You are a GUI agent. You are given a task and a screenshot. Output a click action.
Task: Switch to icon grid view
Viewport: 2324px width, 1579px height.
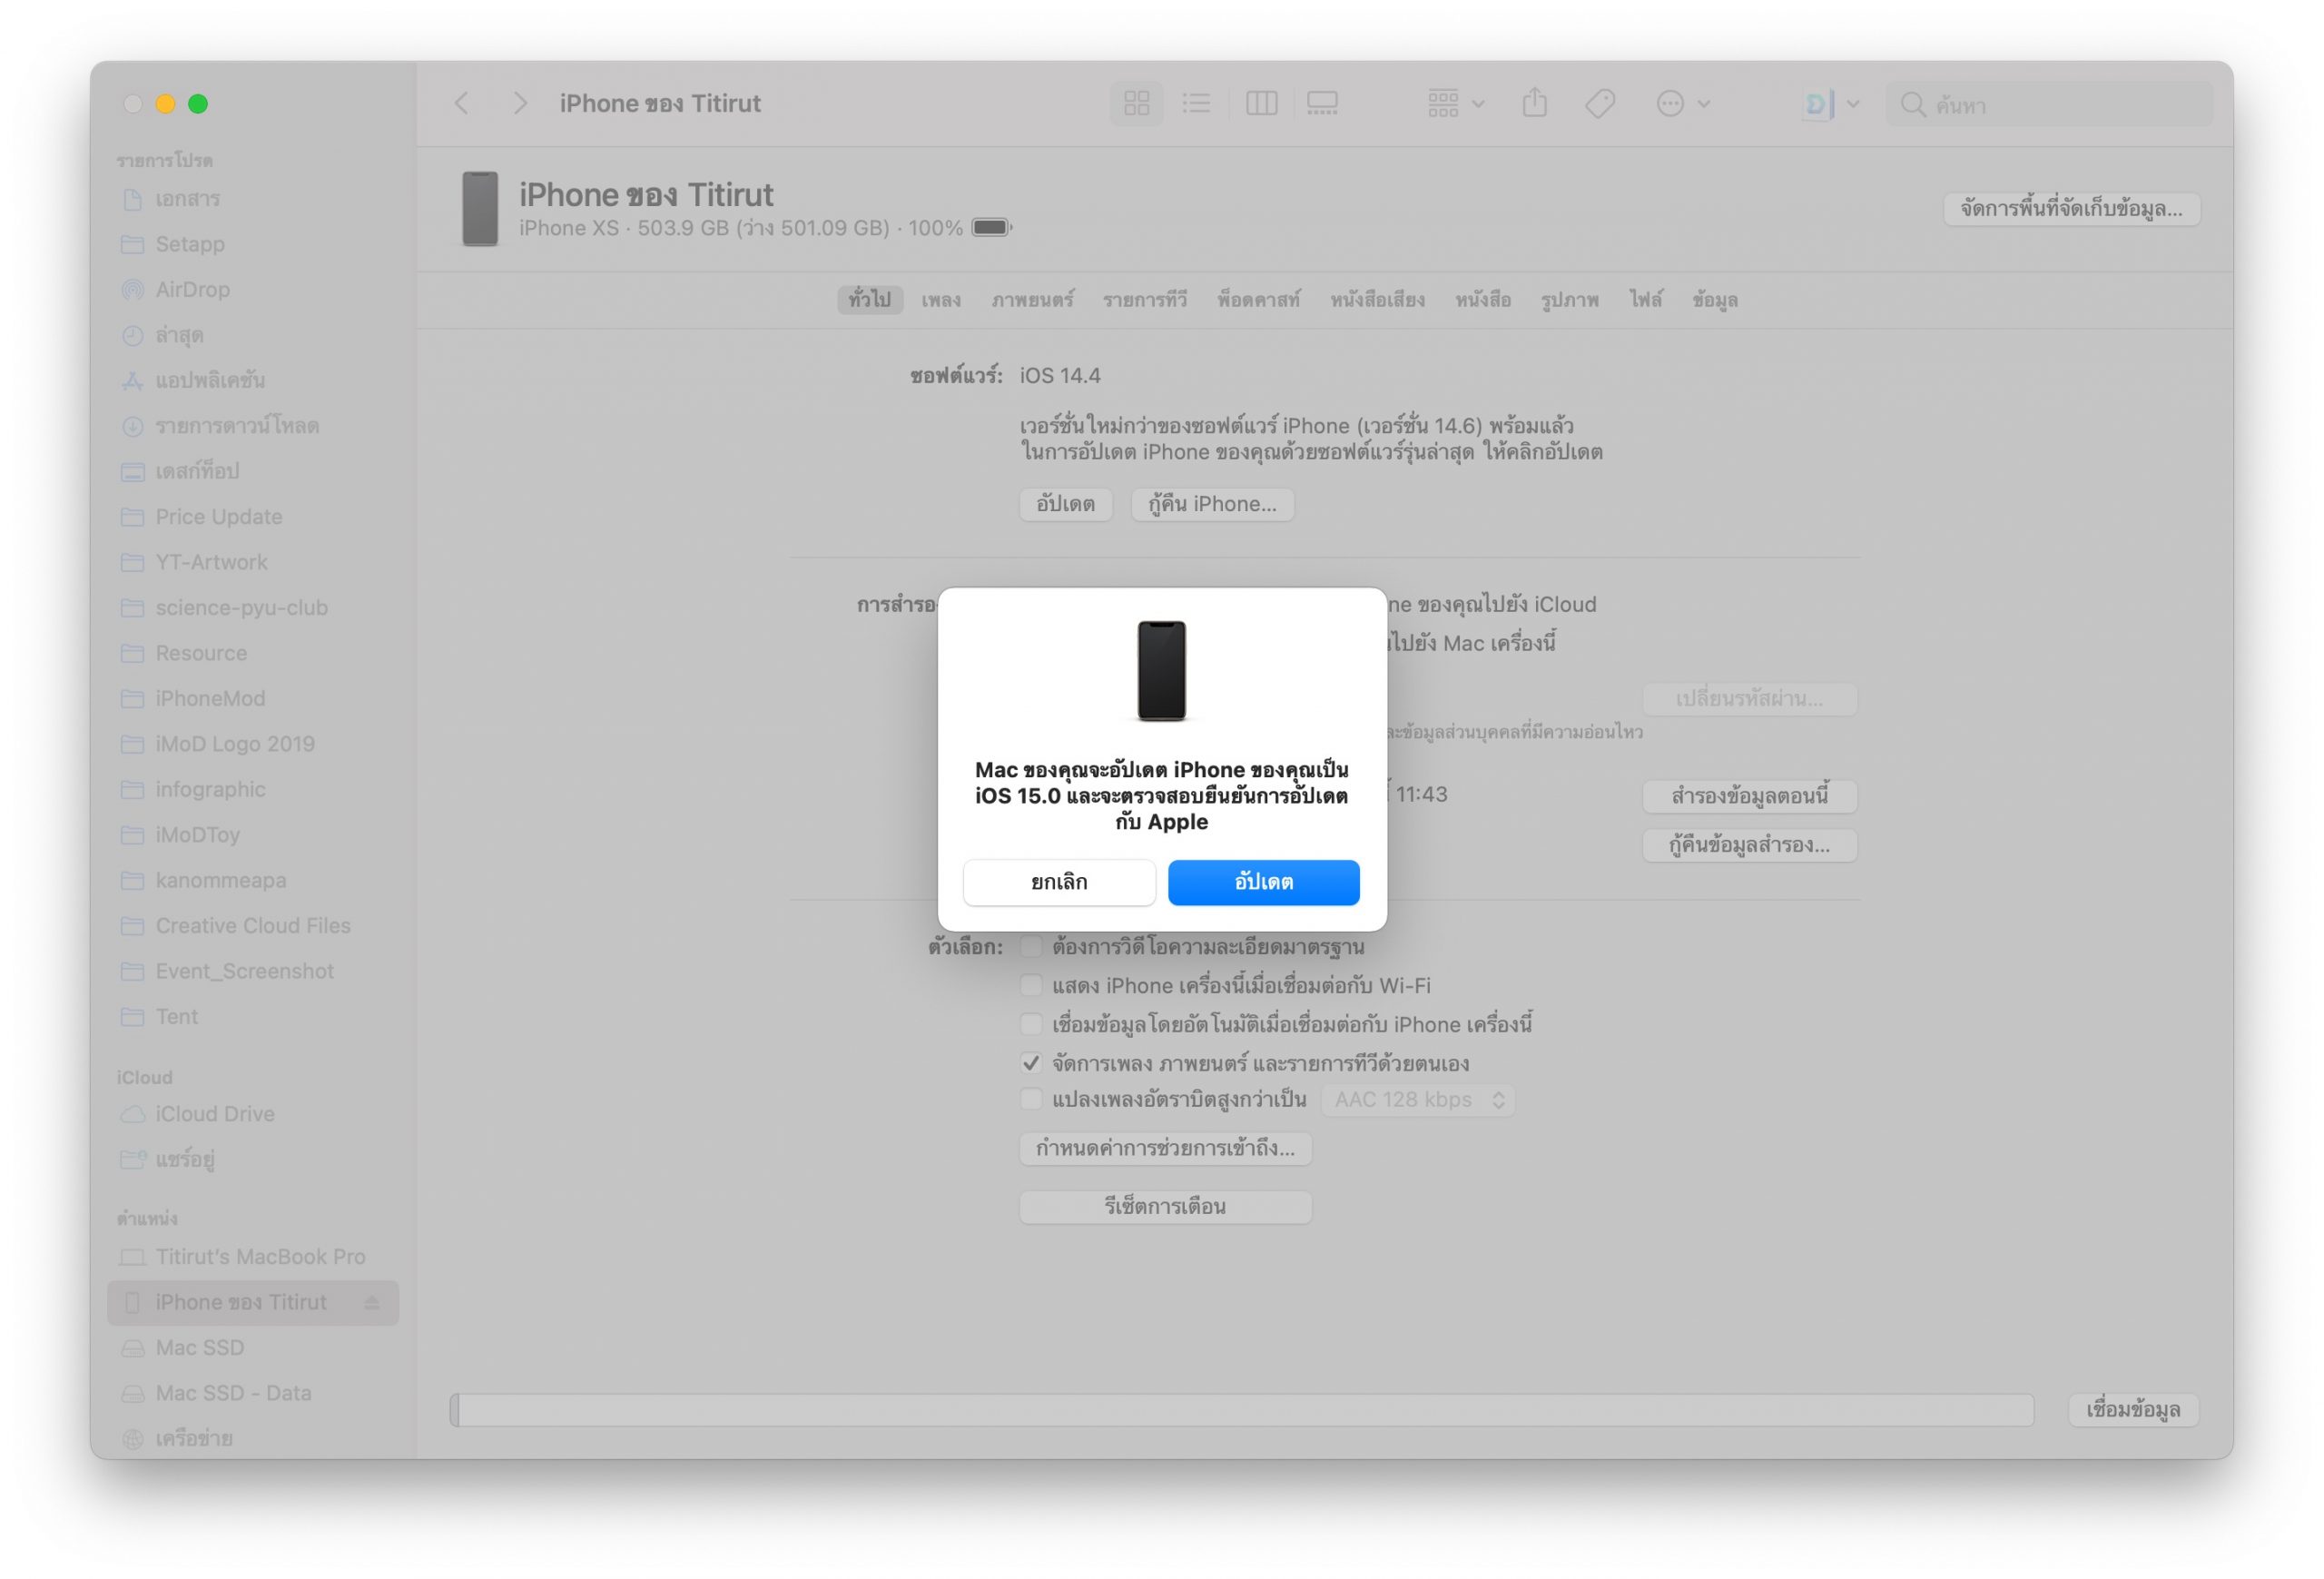click(1136, 103)
